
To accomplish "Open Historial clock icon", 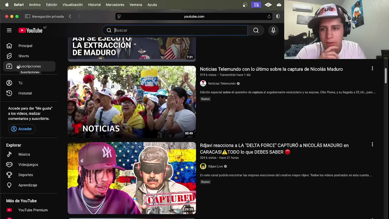I will pos(9,93).
